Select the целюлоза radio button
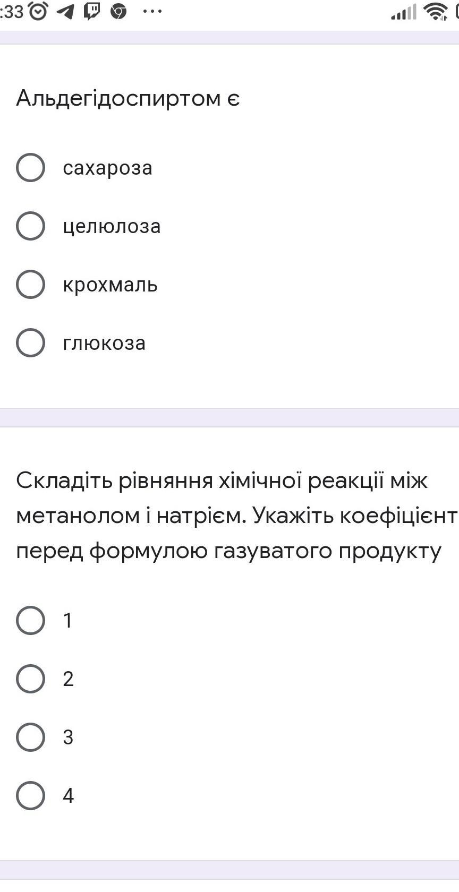Screen dimensions: 459x892 pyautogui.click(x=31, y=226)
